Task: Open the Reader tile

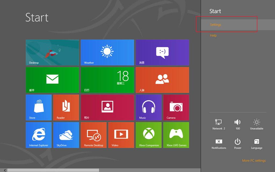Action: pos(66,107)
